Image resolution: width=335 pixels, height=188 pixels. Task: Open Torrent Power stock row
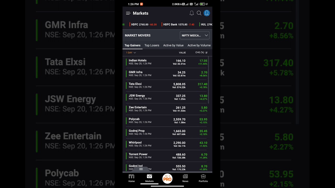[167, 156]
